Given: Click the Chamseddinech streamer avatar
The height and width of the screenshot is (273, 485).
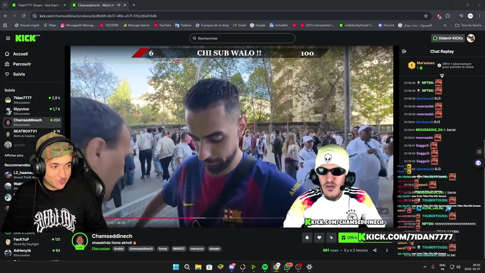Looking at the screenshot, I should [80, 241].
